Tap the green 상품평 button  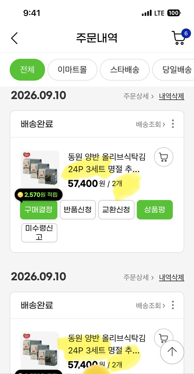[x=155, y=210]
